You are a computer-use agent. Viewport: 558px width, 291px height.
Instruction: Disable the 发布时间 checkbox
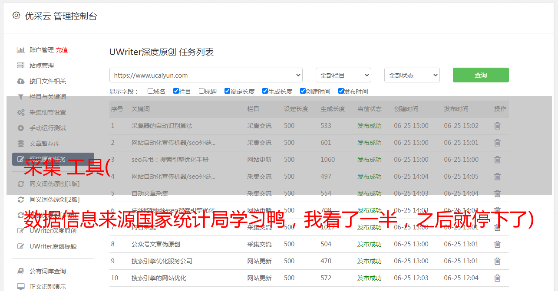point(340,91)
